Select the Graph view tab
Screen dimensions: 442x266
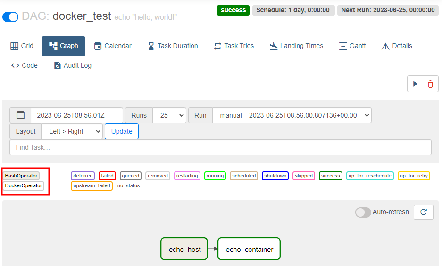point(63,46)
